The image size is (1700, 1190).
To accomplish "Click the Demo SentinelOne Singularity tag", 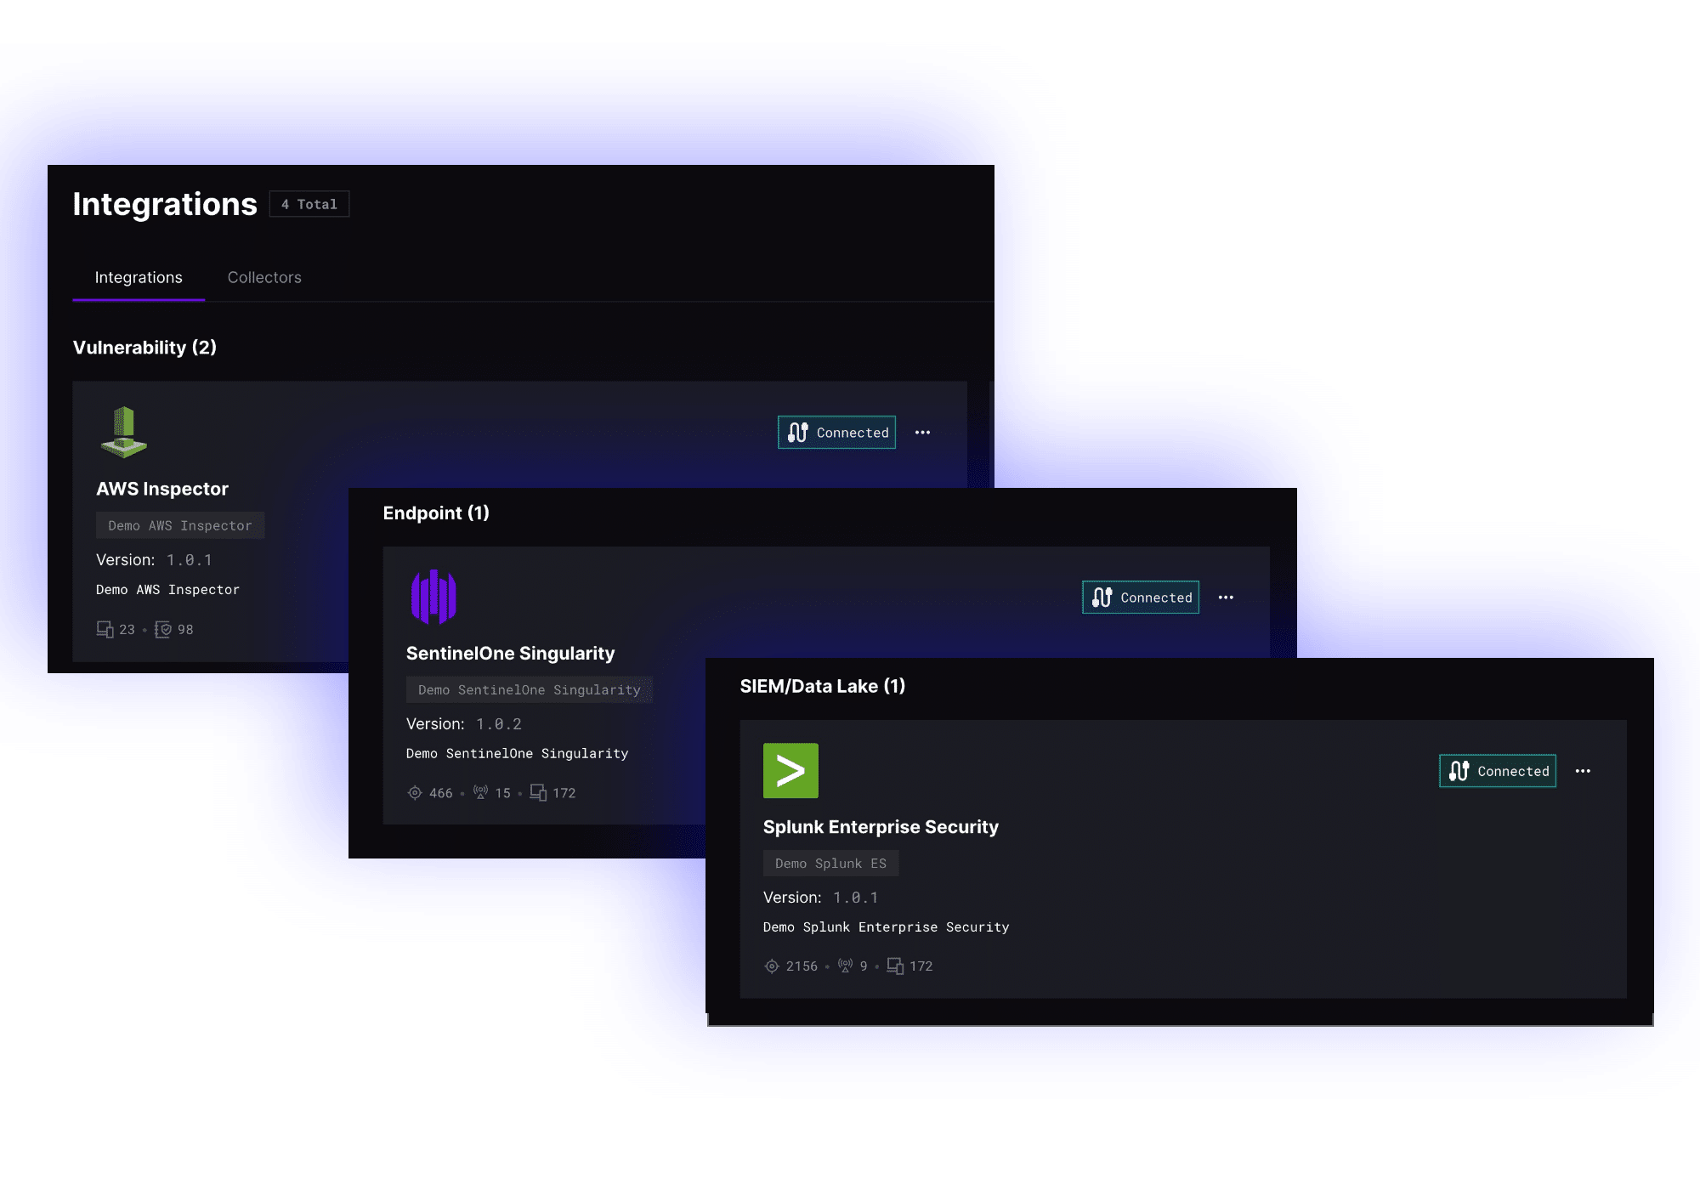I will [530, 689].
